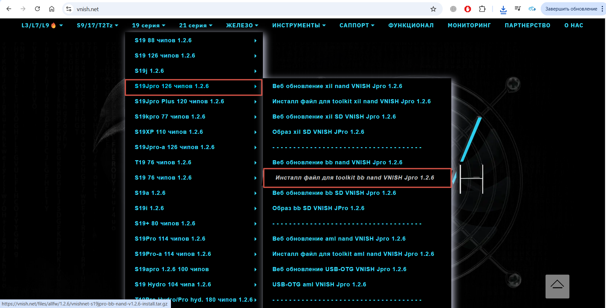Image resolution: width=606 pixels, height=308 pixels.
Task: Open 'S19 Hydro 104 чипа 1.2.6' submenu
Action: 194,284
